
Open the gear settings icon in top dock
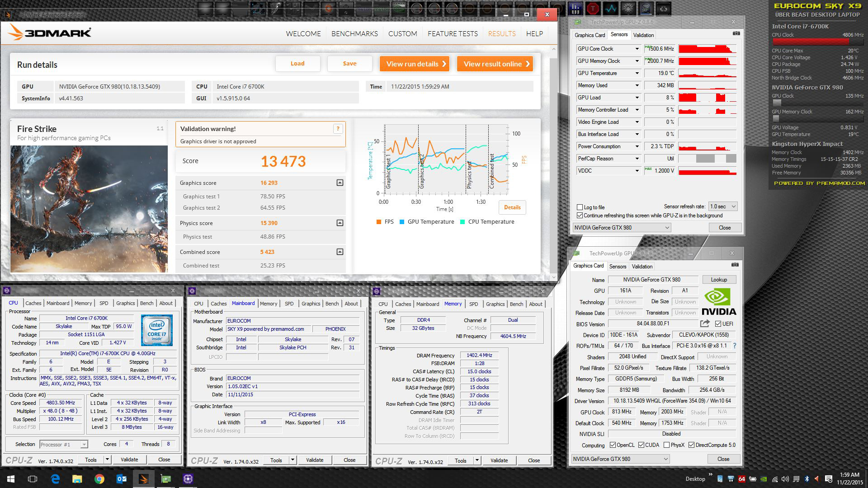[x=628, y=8]
